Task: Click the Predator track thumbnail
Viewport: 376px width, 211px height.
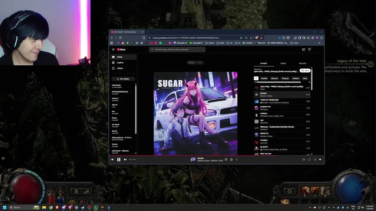Action: (x=256, y=141)
